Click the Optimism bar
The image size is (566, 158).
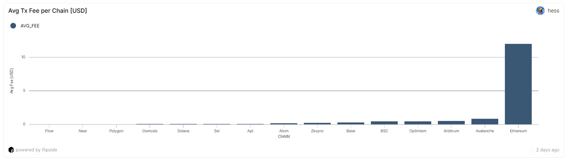[418, 123]
